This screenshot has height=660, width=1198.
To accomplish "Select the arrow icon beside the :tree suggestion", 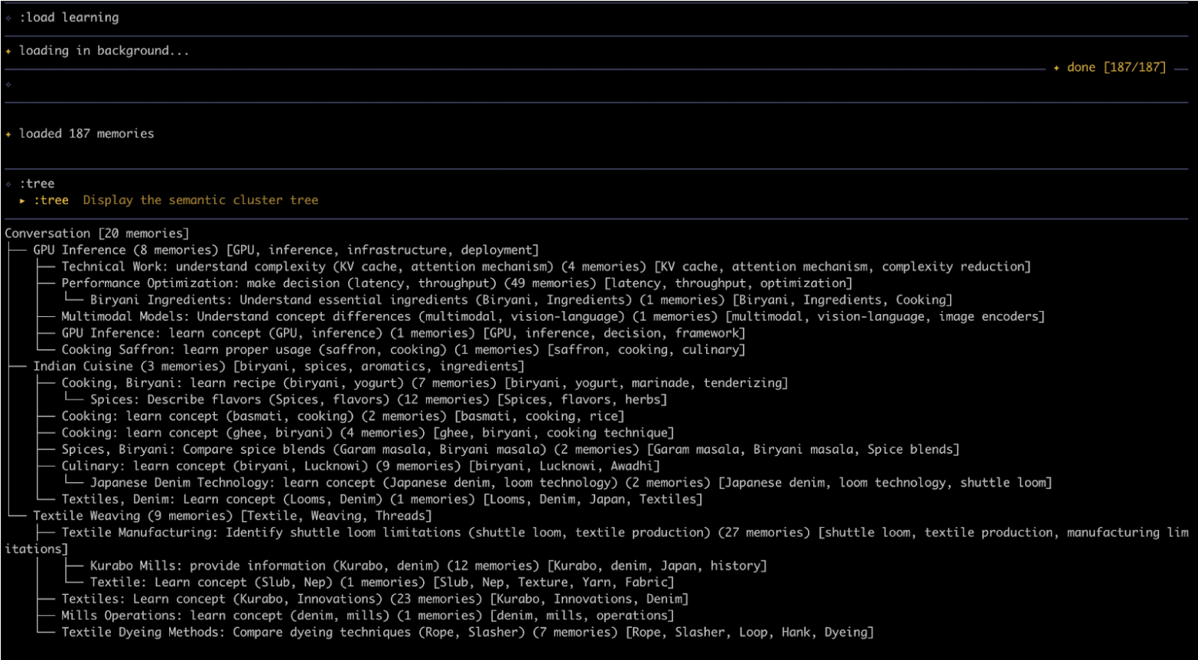I will [x=22, y=200].
